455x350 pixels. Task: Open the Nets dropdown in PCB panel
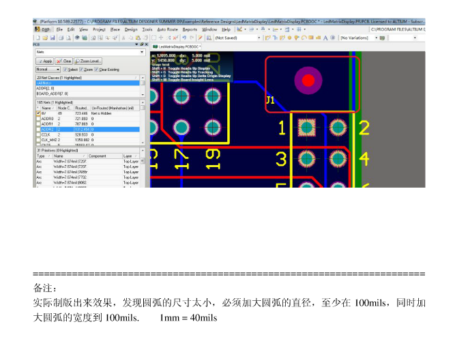[x=143, y=52]
